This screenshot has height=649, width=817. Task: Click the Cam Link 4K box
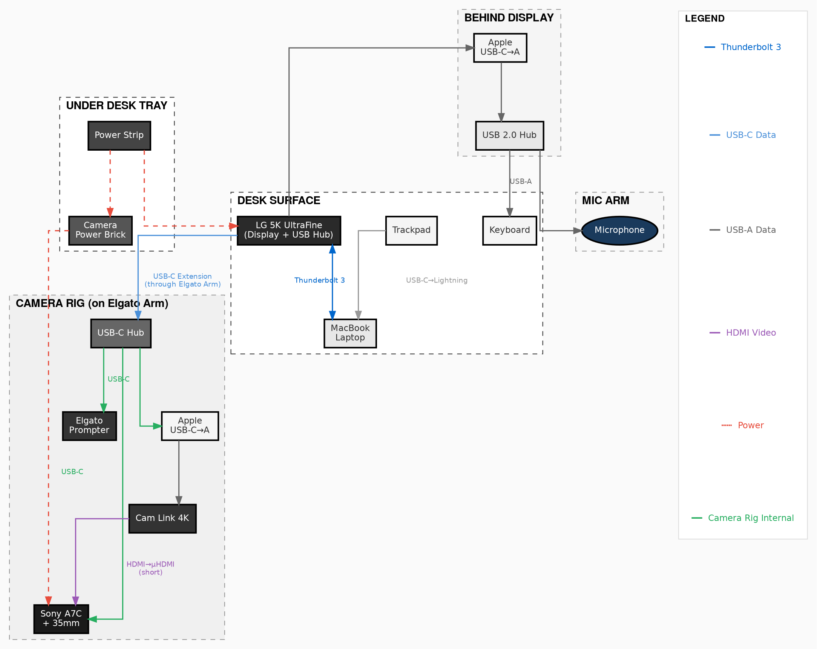(x=162, y=518)
